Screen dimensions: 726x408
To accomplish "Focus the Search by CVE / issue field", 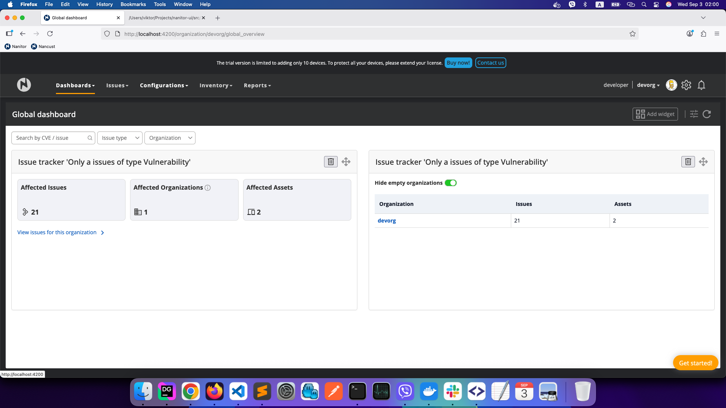I will [x=51, y=138].
